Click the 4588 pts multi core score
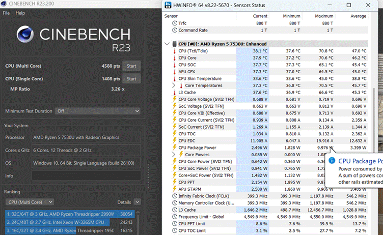This screenshot has height=235, width=383. [x=111, y=66]
